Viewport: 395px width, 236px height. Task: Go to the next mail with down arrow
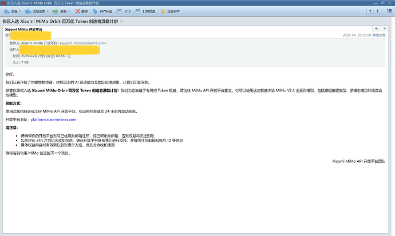click(377, 11)
